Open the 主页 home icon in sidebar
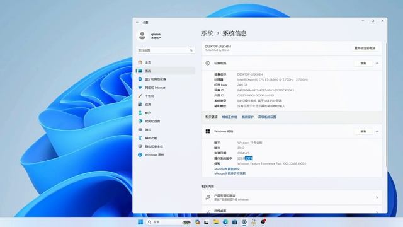The image size is (403, 227). point(140,62)
